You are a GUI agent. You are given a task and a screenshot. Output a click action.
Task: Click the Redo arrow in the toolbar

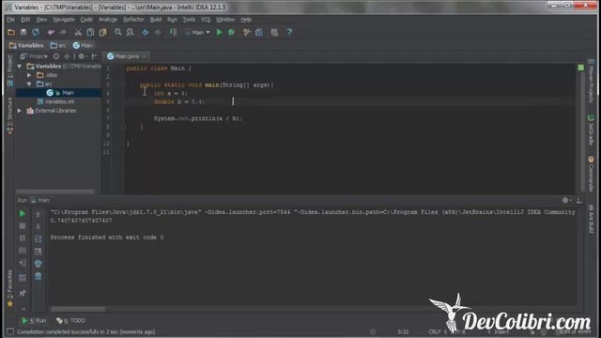tap(63, 33)
